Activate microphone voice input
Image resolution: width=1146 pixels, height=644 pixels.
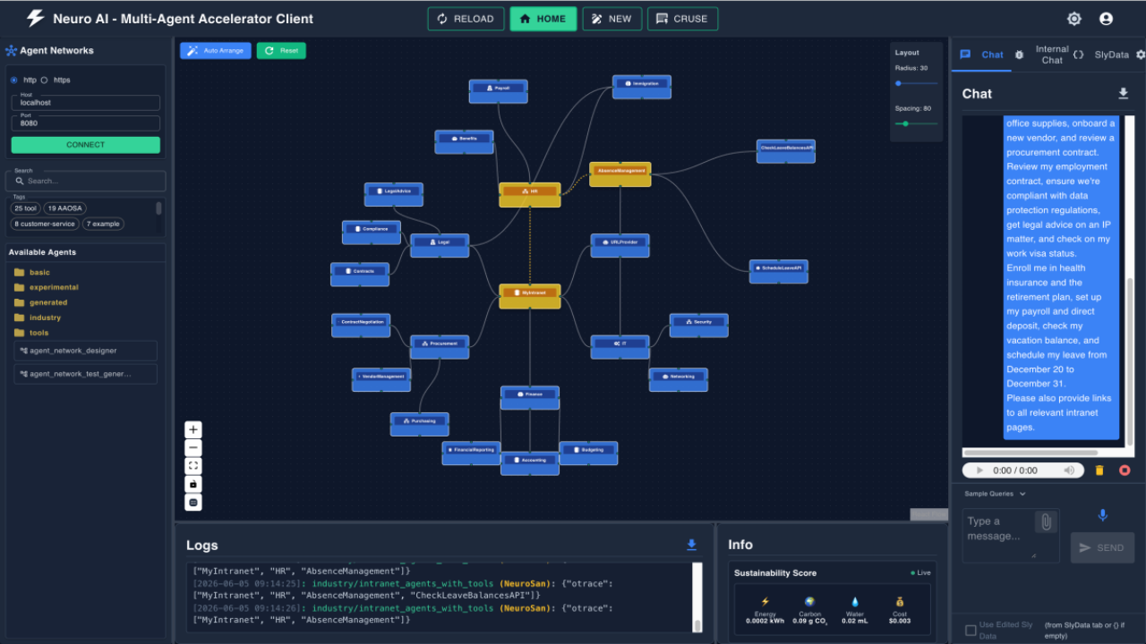(x=1102, y=515)
